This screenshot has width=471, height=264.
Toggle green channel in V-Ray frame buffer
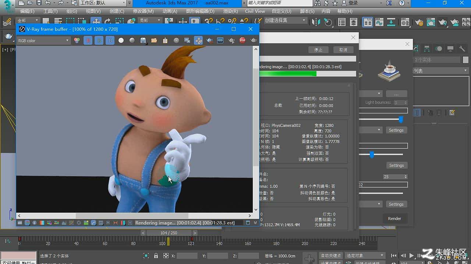click(99, 41)
